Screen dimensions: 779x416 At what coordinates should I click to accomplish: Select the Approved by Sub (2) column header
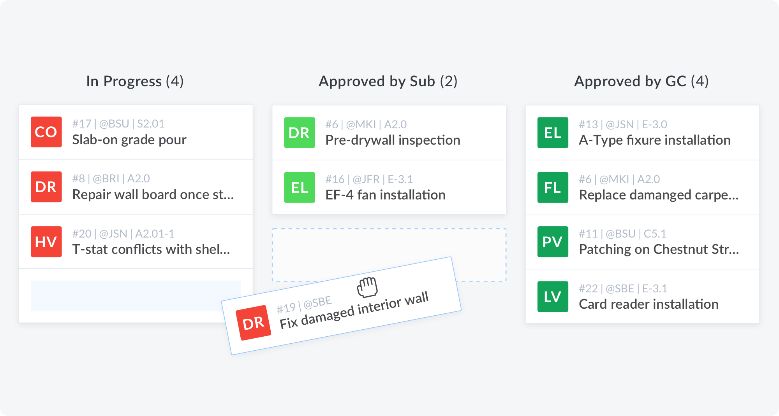click(388, 81)
